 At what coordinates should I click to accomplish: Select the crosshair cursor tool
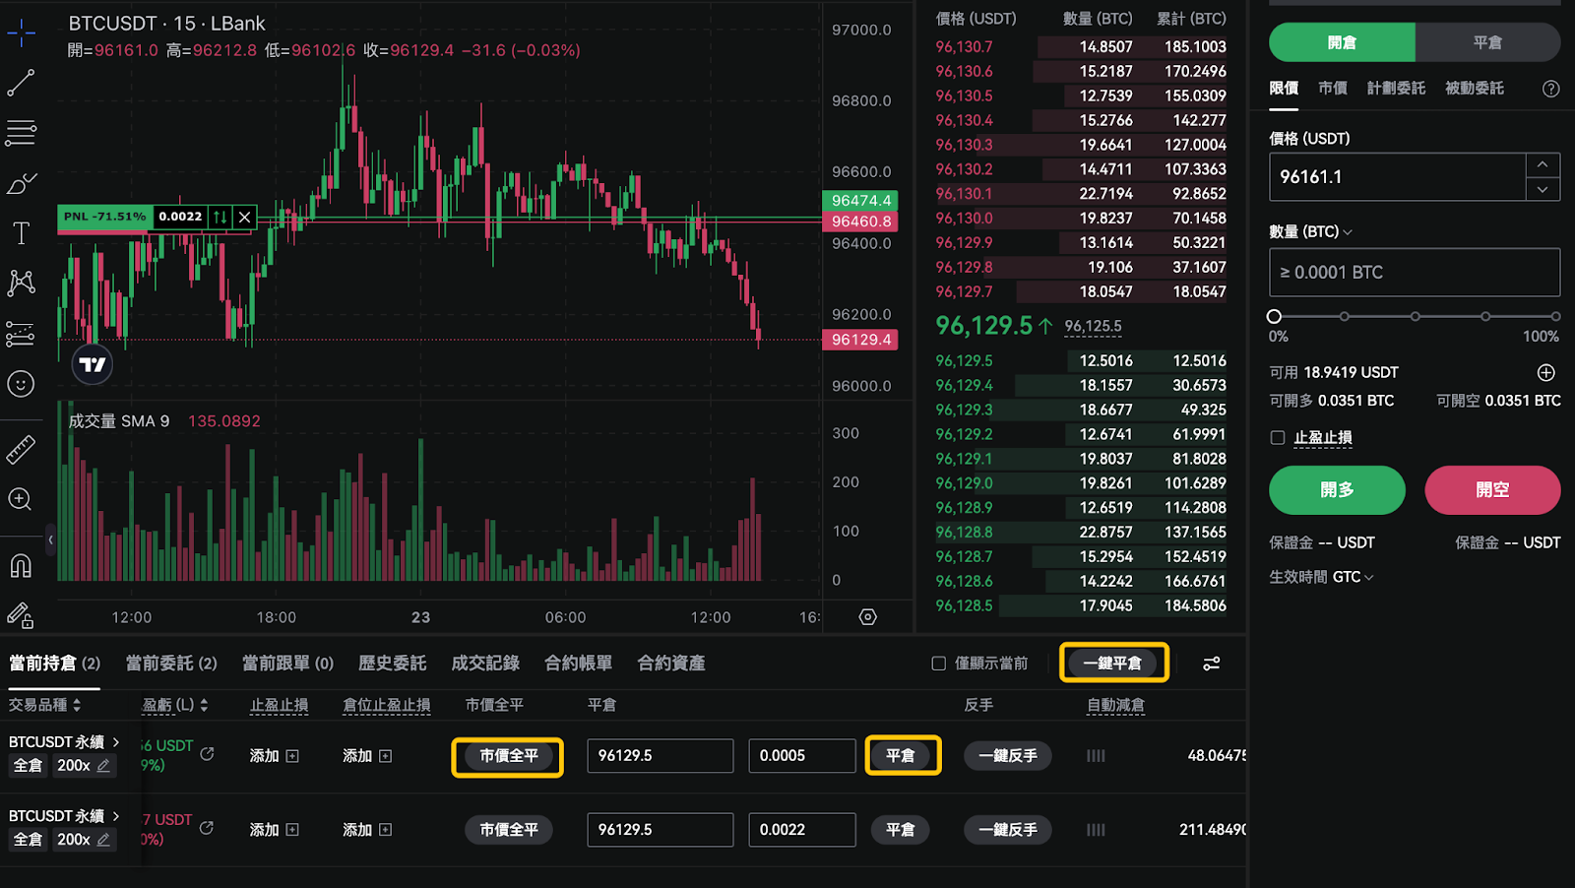pyautogui.click(x=21, y=32)
